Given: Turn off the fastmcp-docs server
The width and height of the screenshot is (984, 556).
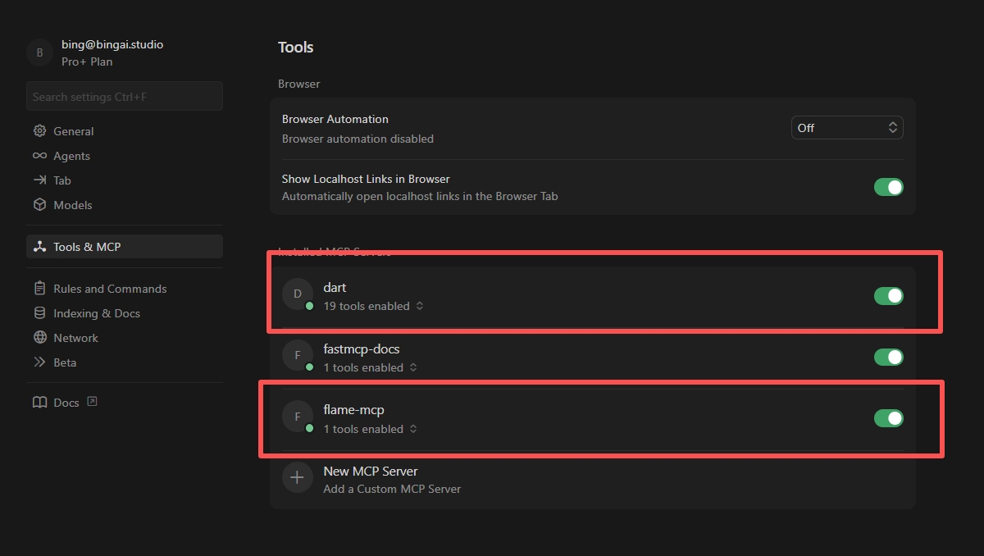Looking at the screenshot, I should pos(889,357).
